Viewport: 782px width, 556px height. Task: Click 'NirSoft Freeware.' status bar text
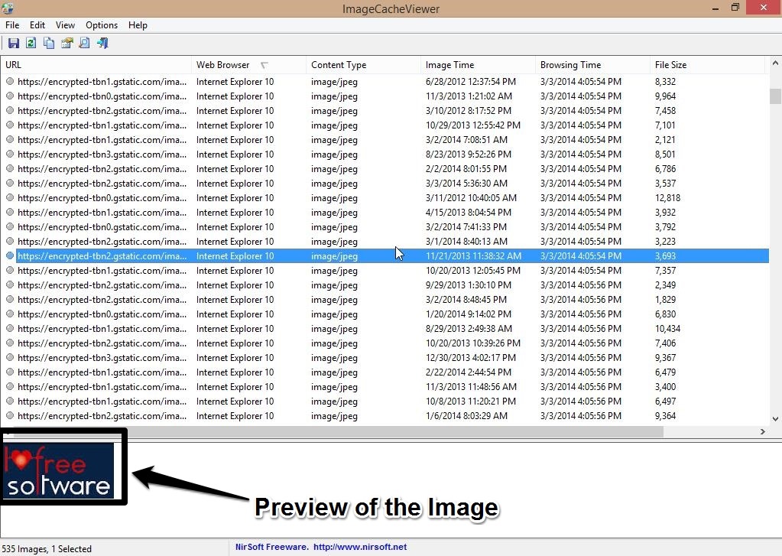(272, 547)
